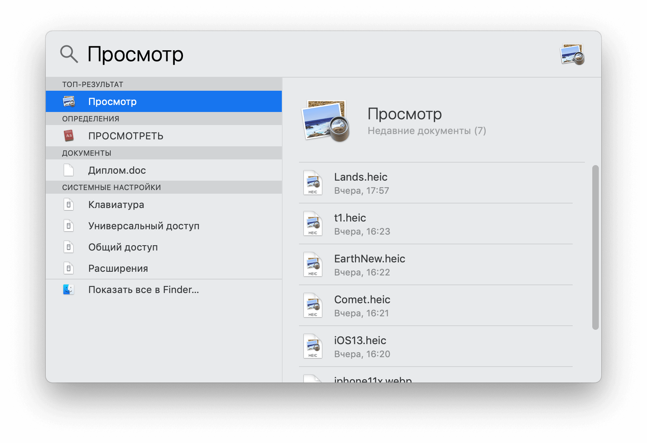Click the HEIC file icon for t1.heic
Image resolution: width=647 pixels, height=443 pixels.
(313, 224)
